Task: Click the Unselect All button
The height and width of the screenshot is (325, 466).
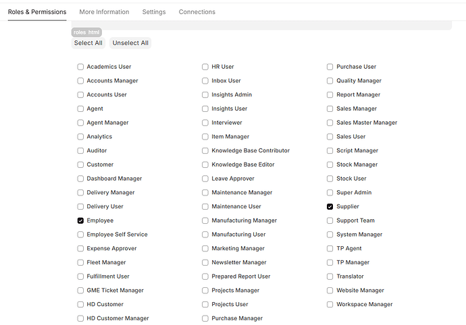Action: coord(130,43)
